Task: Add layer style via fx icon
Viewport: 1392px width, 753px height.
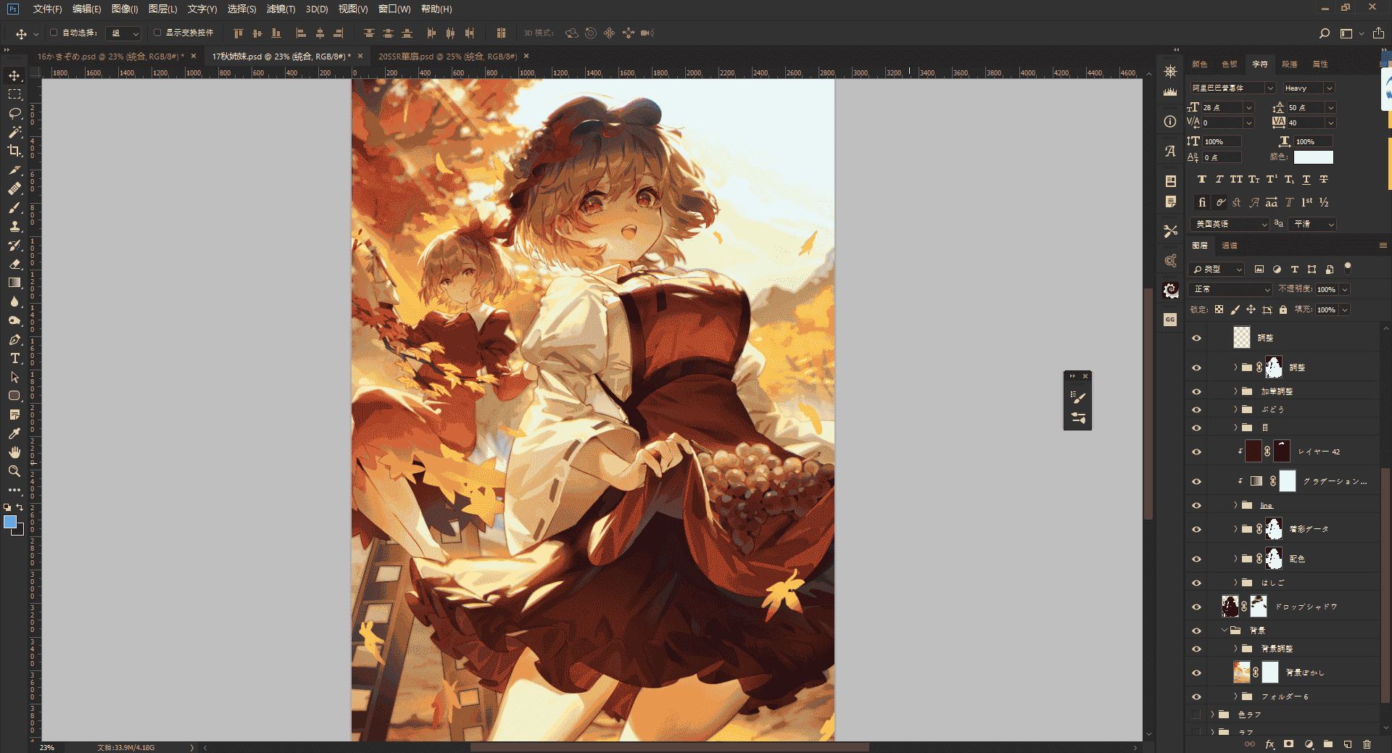Action: click(x=1269, y=744)
